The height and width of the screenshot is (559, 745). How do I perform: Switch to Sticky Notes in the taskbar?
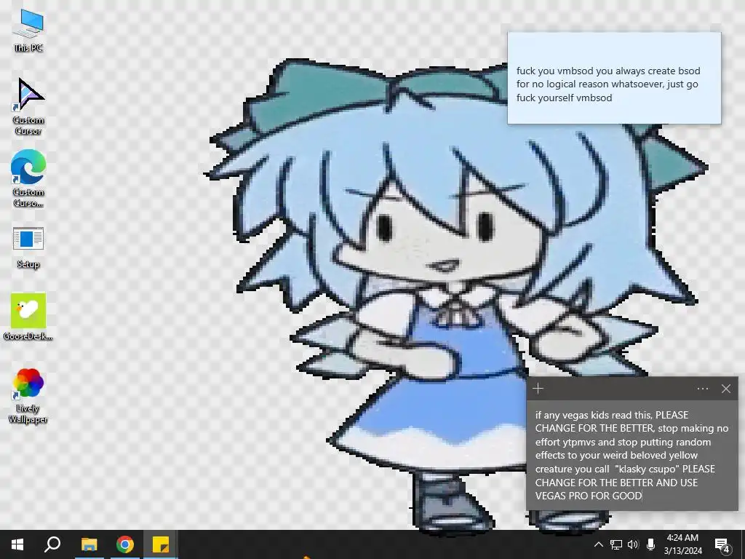[161, 544]
